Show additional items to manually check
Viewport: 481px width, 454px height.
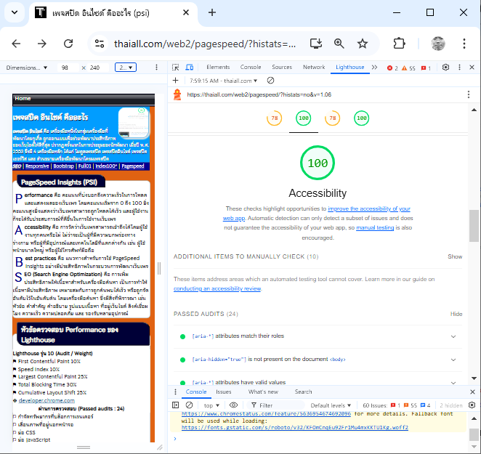click(x=455, y=256)
